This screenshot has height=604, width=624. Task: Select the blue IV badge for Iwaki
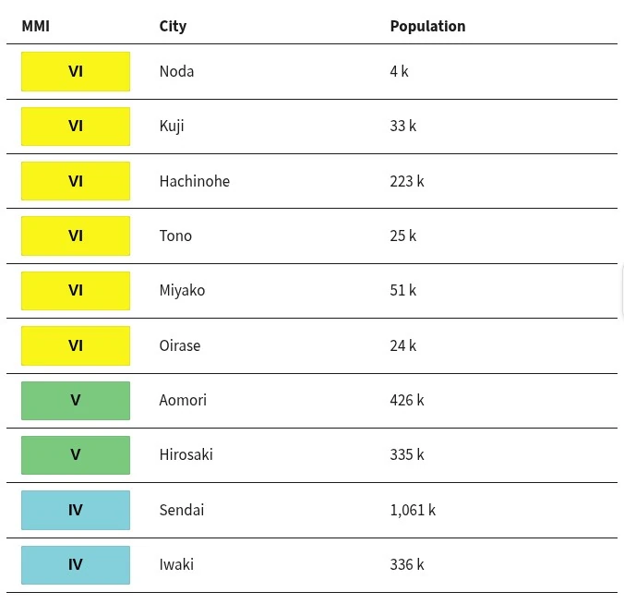pos(76,565)
